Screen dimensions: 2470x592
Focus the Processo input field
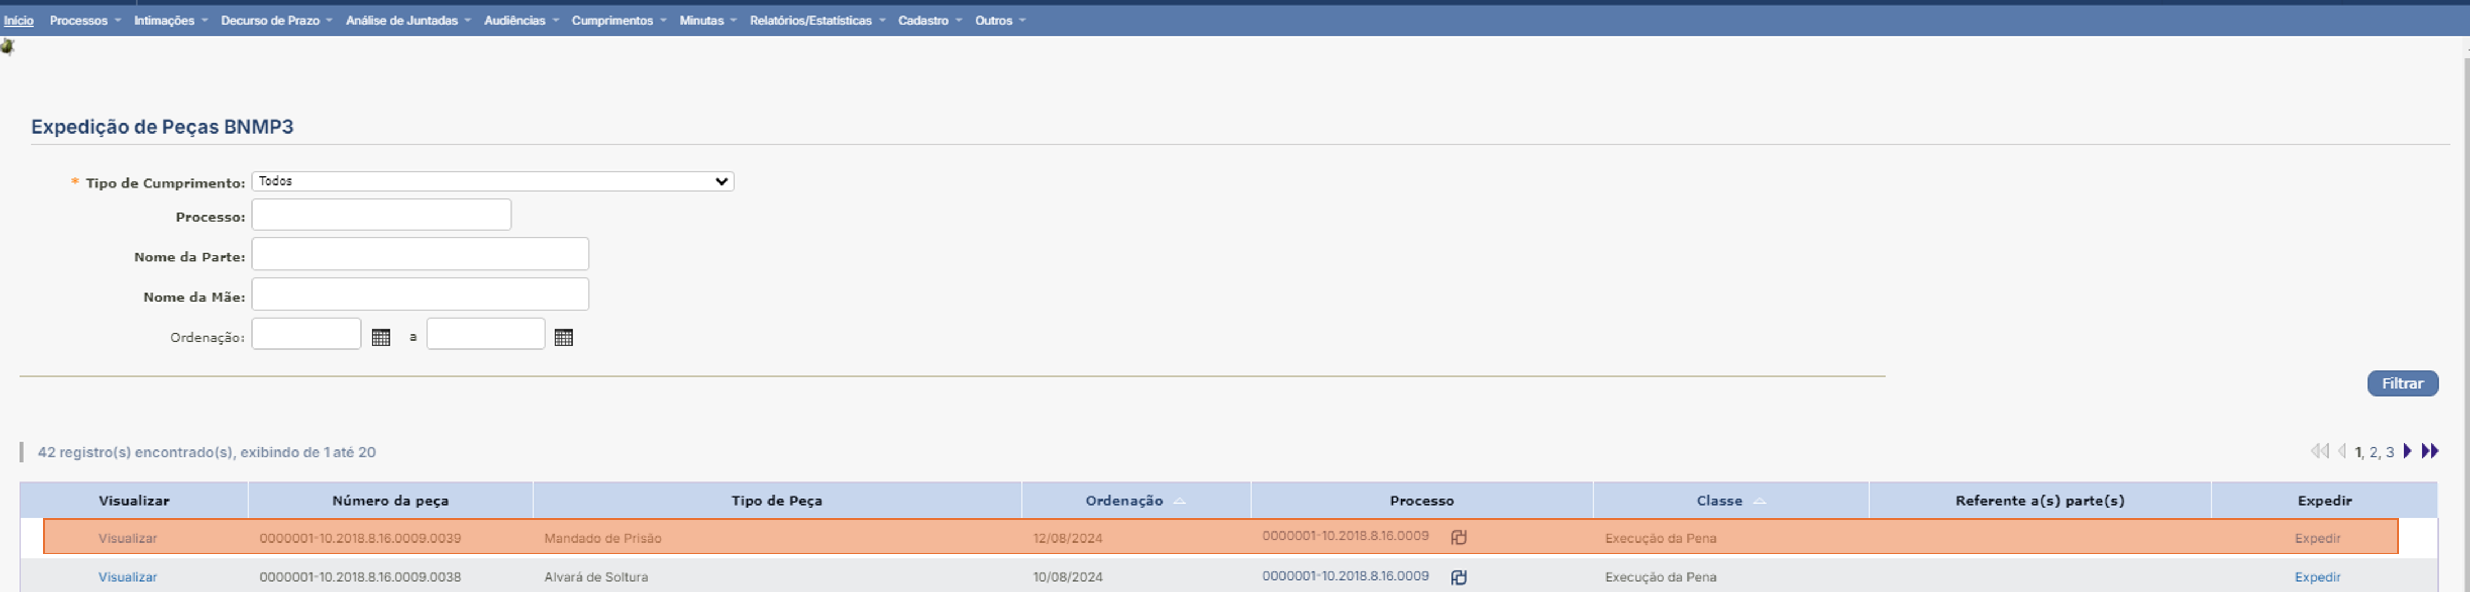[x=382, y=214]
